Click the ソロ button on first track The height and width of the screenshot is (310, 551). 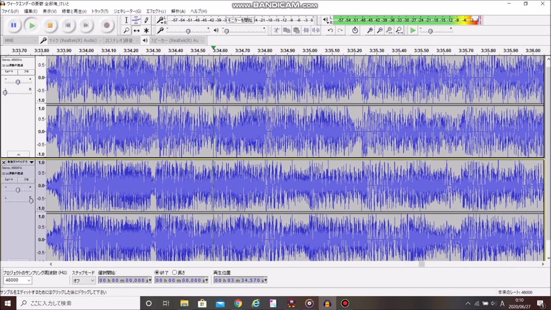tap(25, 72)
